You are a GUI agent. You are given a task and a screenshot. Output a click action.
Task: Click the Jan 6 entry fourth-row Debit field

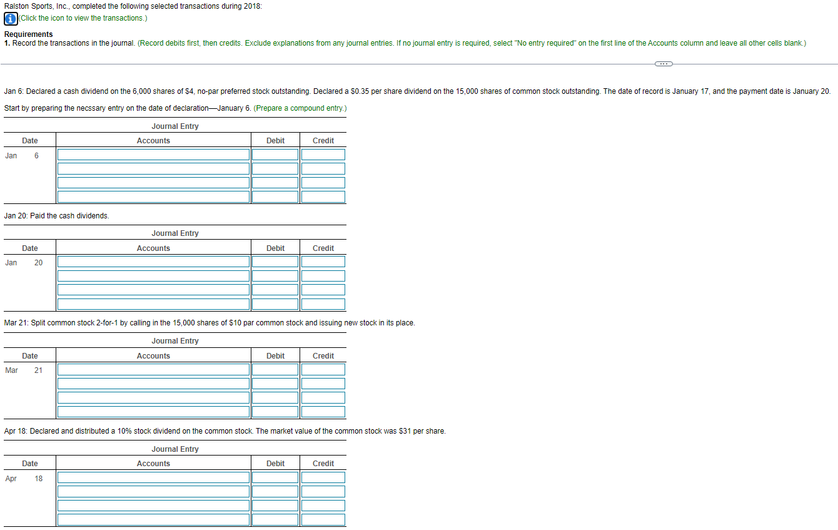click(x=275, y=196)
